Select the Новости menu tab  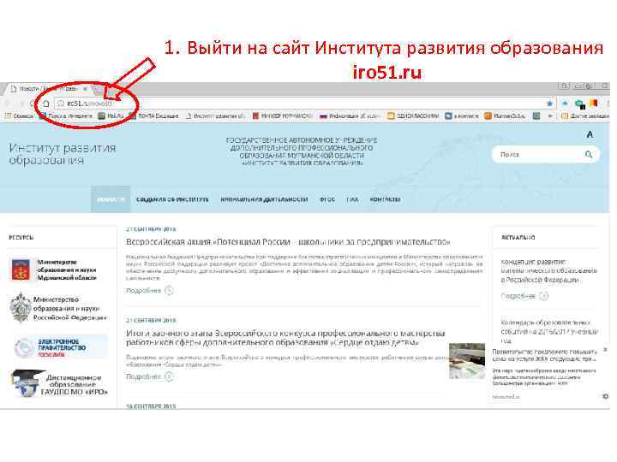[x=111, y=199]
